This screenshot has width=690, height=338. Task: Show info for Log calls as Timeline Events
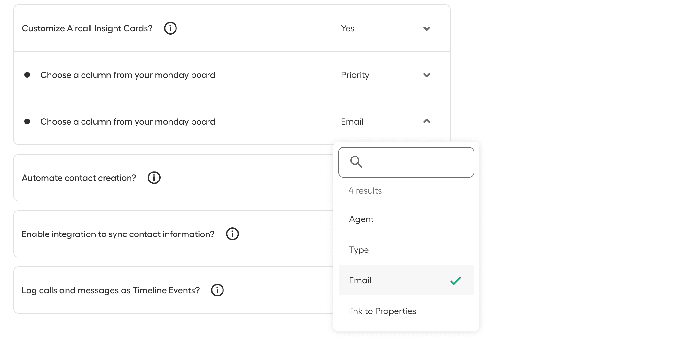pos(217,290)
